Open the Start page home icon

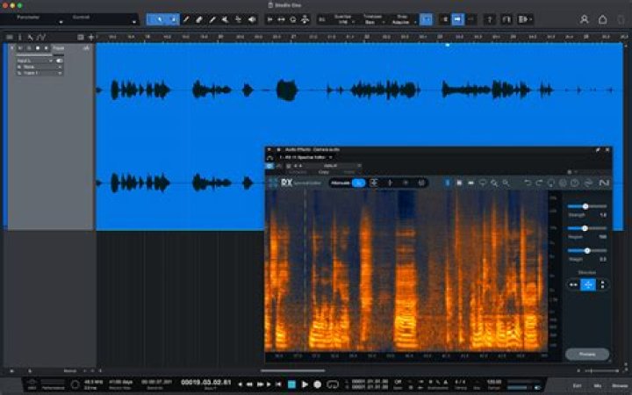point(602,19)
